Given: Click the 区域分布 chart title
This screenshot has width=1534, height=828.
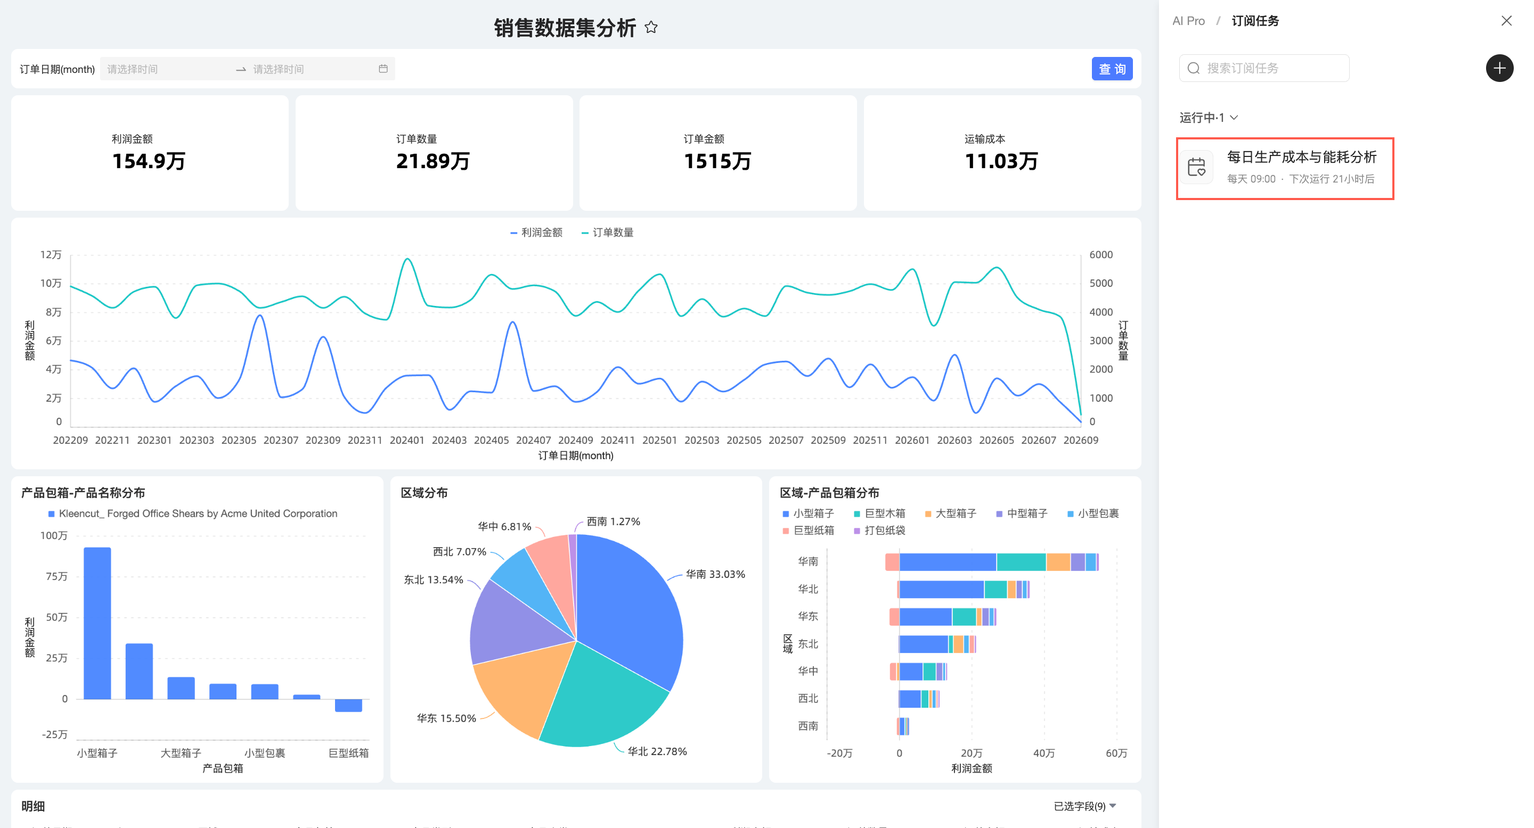Looking at the screenshot, I should [x=424, y=493].
